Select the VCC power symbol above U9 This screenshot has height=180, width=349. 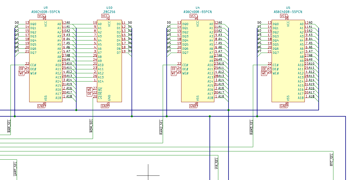(x=41, y=16)
